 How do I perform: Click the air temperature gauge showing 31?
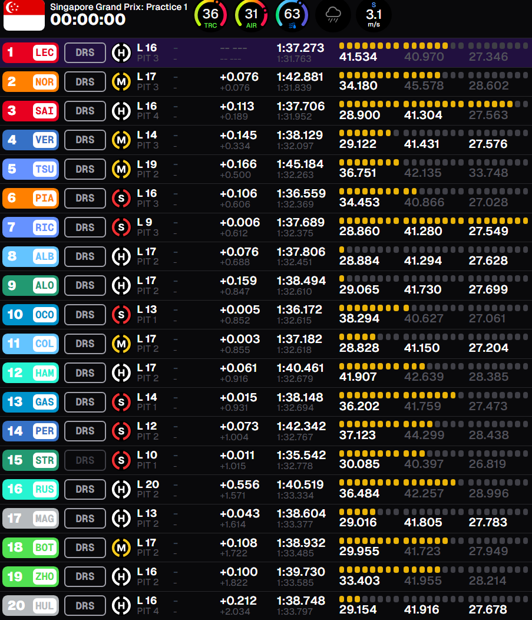pos(252,15)
